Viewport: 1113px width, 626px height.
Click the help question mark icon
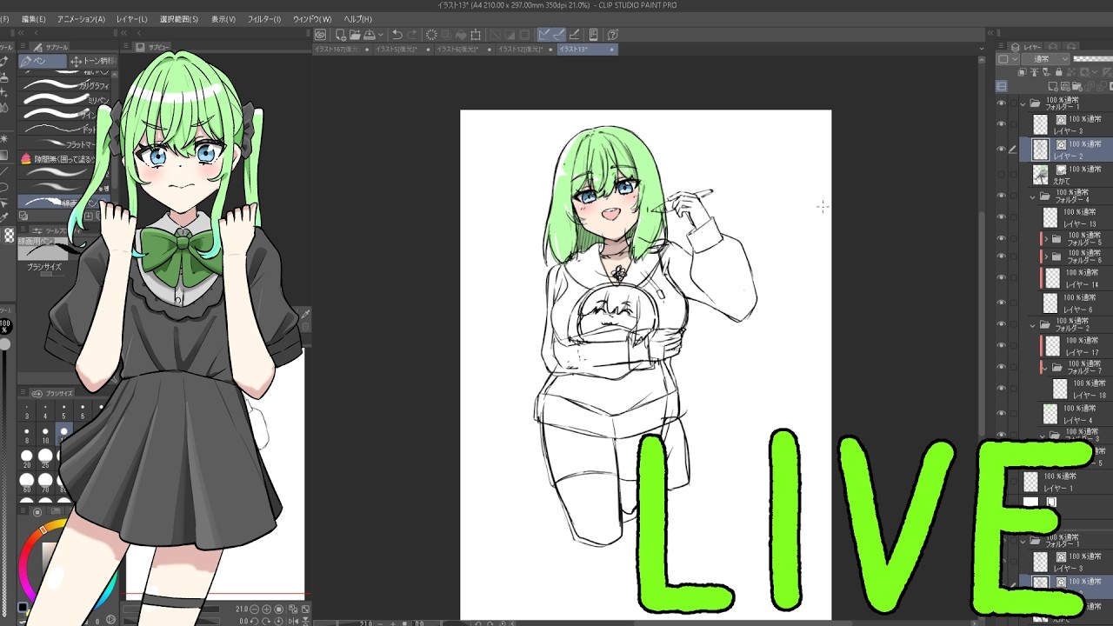613,35
